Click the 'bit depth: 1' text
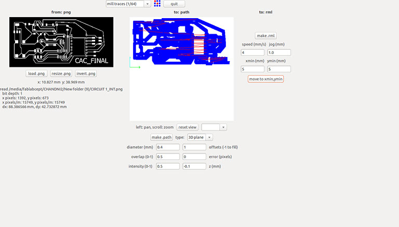Viewport: 399px width, 227px height. [12, 93]
